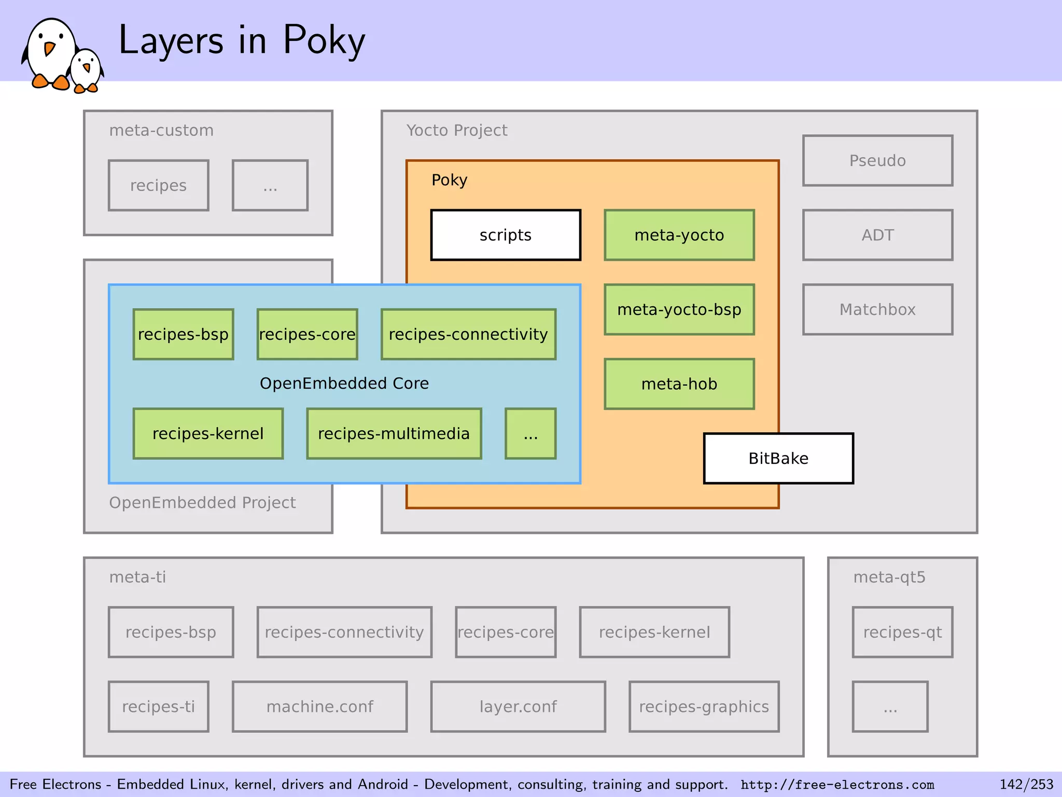The width and height of the screenshot is (1062, 797).
Task: Click the Layers in Poky title
Action: pos(242,40)
